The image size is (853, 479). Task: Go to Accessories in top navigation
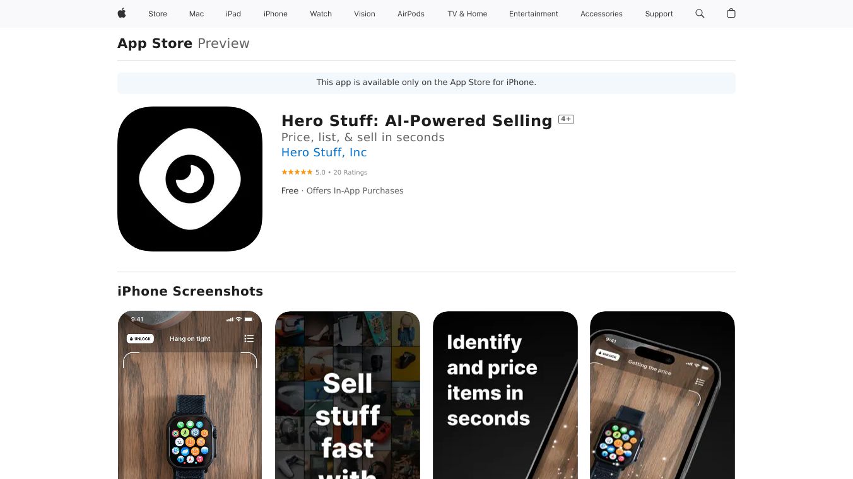[601, 14]
